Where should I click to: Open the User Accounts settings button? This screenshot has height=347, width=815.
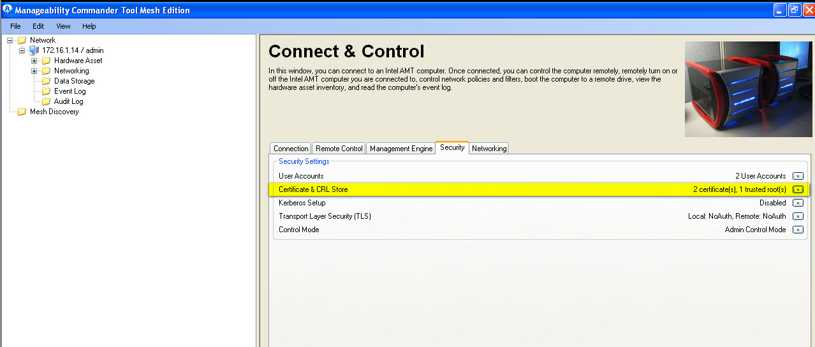(798, 176)
